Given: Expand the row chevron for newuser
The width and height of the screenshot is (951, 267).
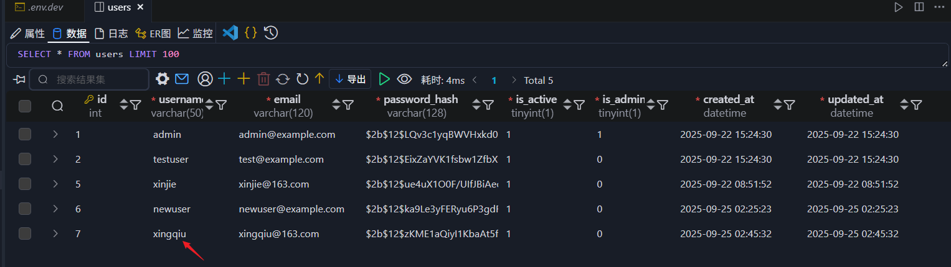Looking at the screenshot, I should tap(55, 209).
